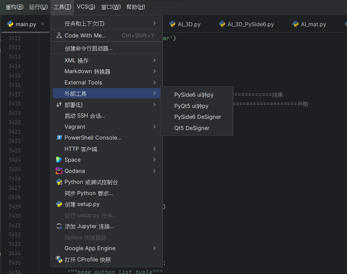The width and height of the screenshot is (347, 274).
Task: Select PySide6 ui转py from submenu
Action: tap(194, 95)
